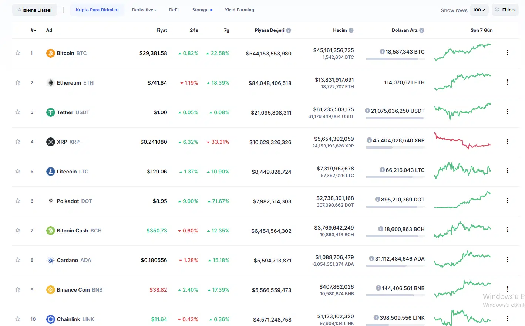This screenshot has width=525, height=326.
Task: Open the İzleme Listesi watchlist button
Action: 34,10
